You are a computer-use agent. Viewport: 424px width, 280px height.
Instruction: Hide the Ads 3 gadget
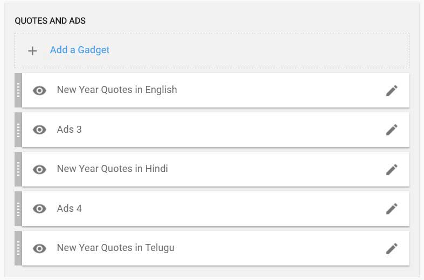click(x=39, y=130)
